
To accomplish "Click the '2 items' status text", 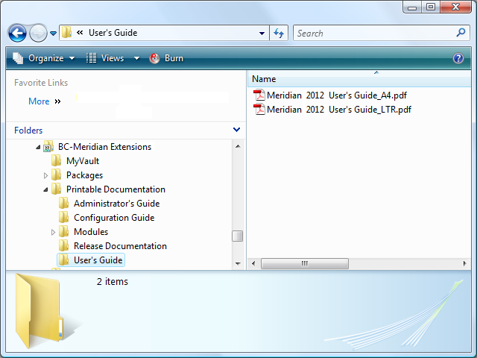I will tap(113, 282).
